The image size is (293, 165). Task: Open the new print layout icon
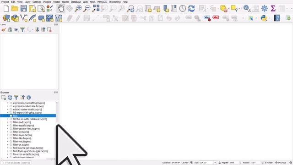[x=33, y=9]
